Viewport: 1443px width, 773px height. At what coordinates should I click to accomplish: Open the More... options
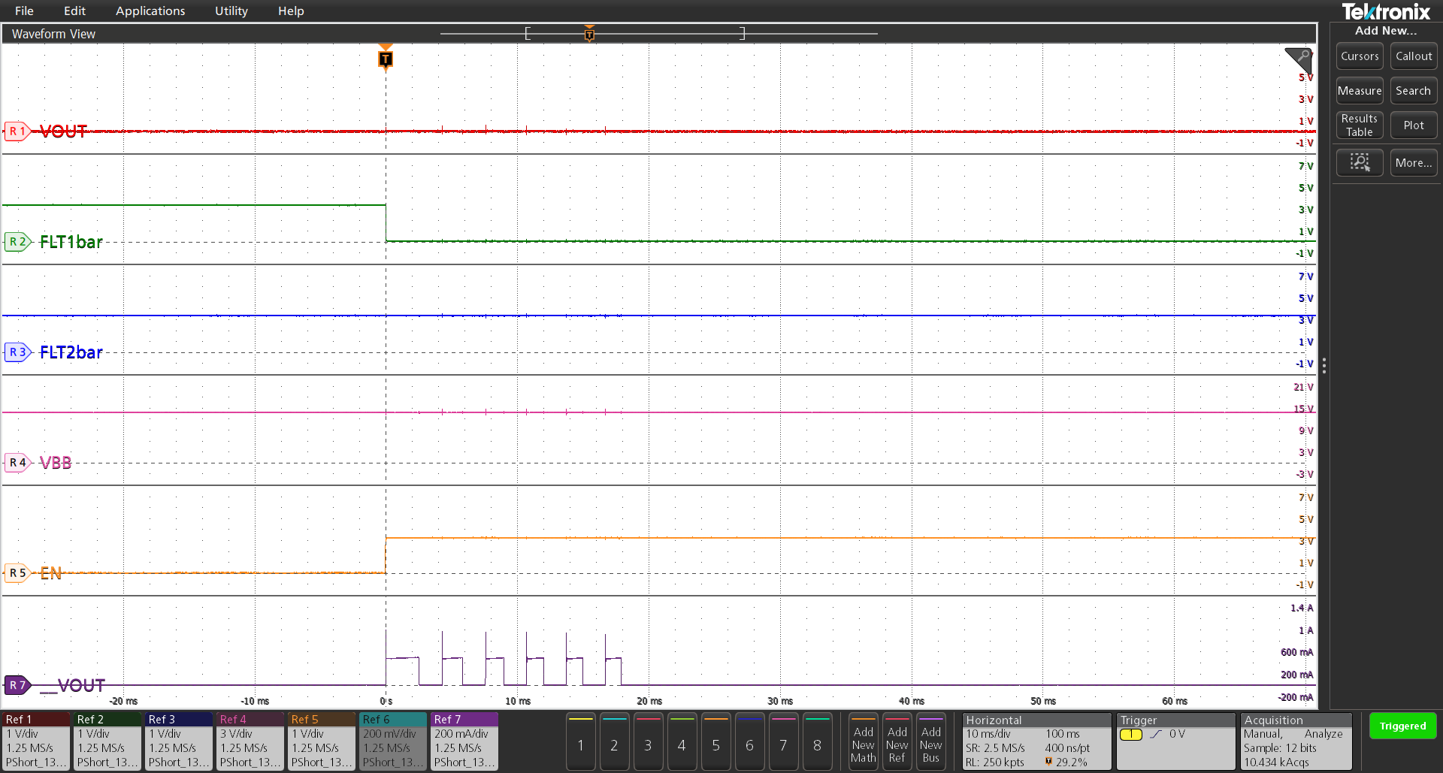(1413, 162)
